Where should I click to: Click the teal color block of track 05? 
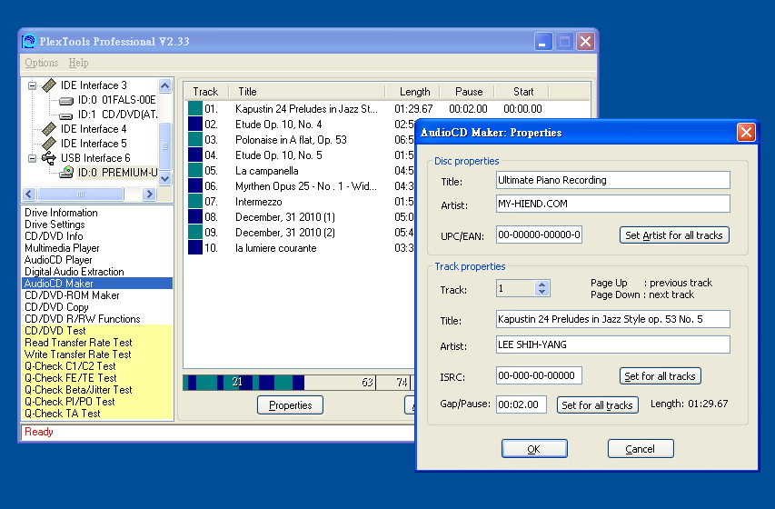(195, 170)
